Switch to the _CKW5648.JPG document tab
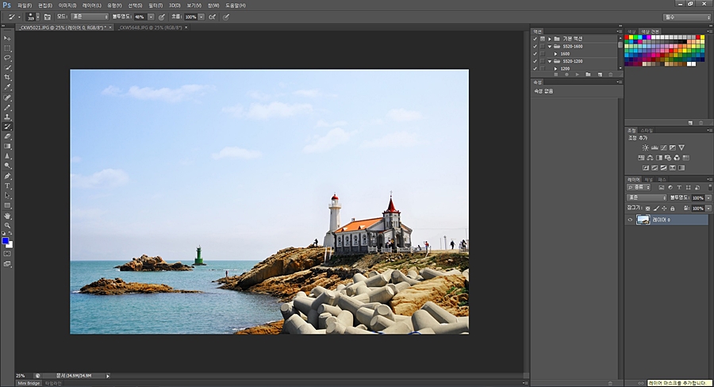 pos(149,27)
